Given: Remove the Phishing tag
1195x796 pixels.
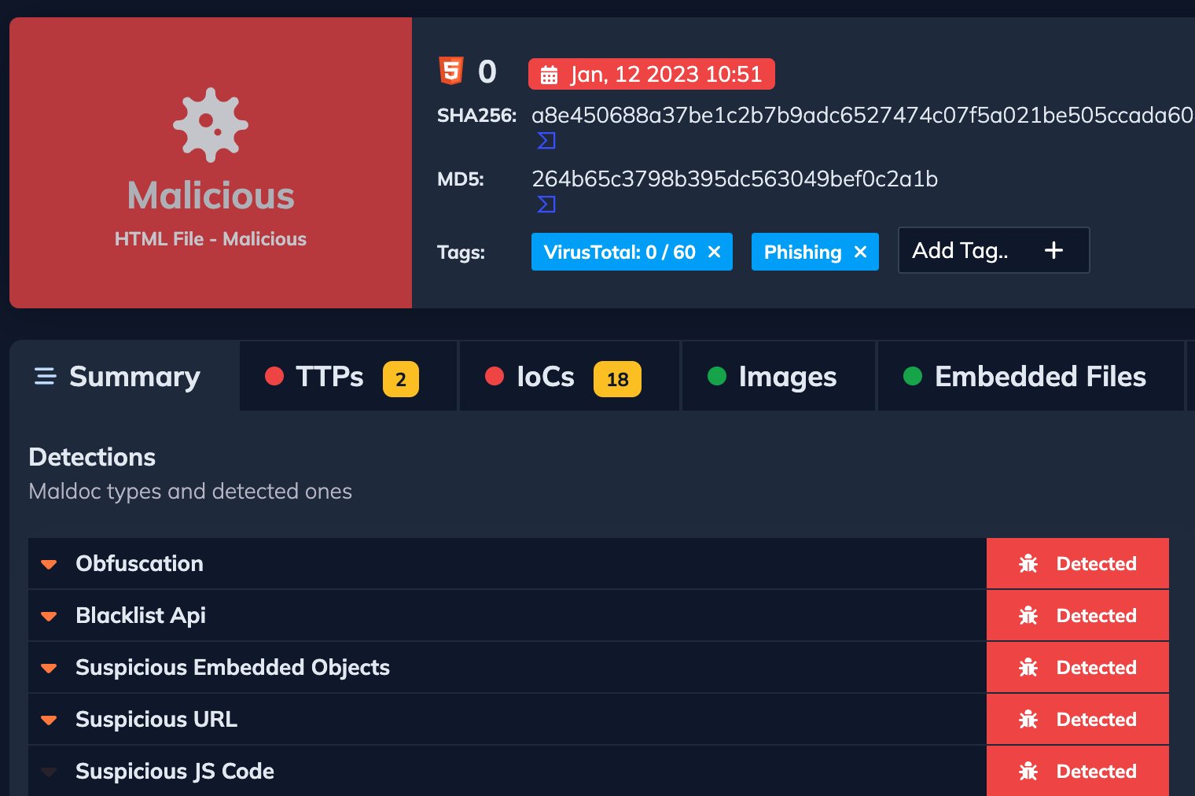Looking at the screenshot, I should pos(861,252).
